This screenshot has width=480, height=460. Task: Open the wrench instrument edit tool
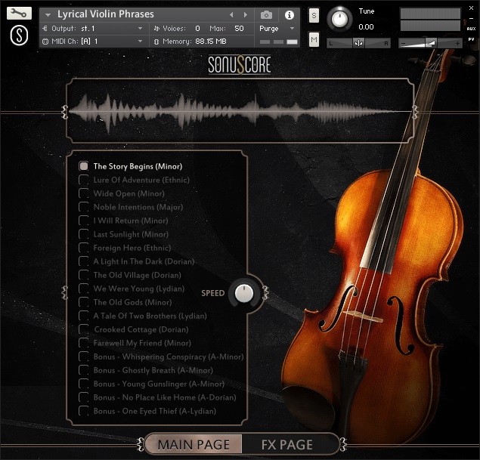tap(19, 13)
